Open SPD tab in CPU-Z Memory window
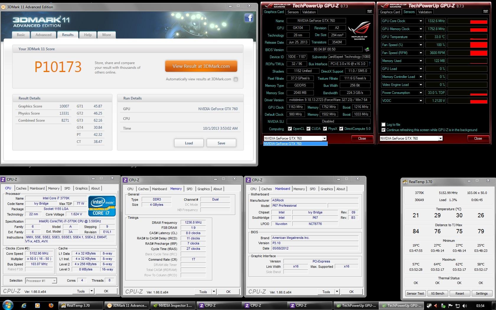The height and width of the screenshot is (310, 496). point(190,189)
